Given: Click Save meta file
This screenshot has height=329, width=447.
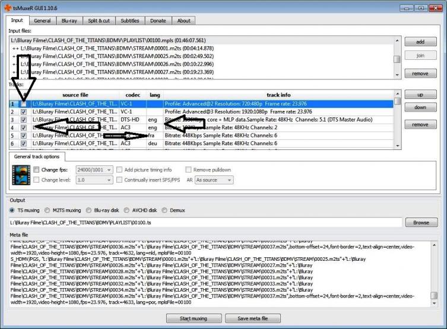Looking at the screenshot, I should (253, 318).
